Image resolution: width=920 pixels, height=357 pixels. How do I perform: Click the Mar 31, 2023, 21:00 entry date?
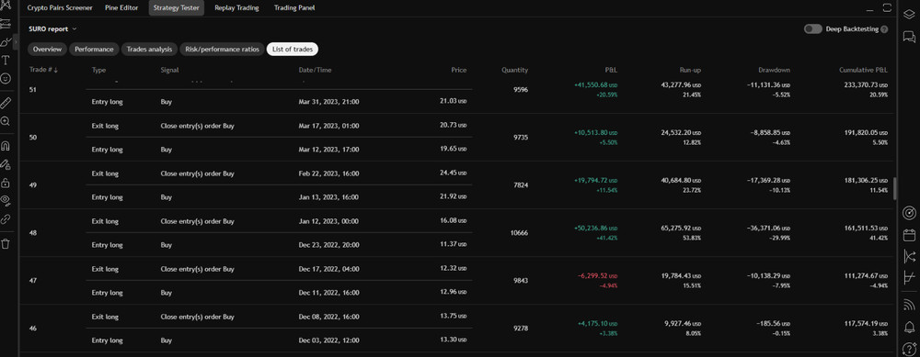tap(328, 101)
